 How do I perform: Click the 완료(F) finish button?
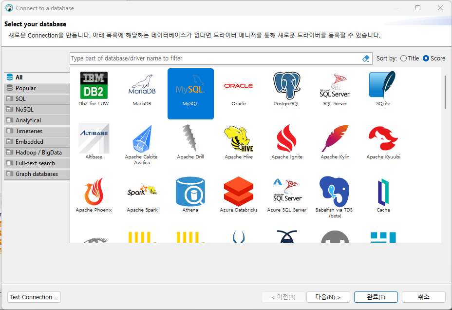coord(376,297)
